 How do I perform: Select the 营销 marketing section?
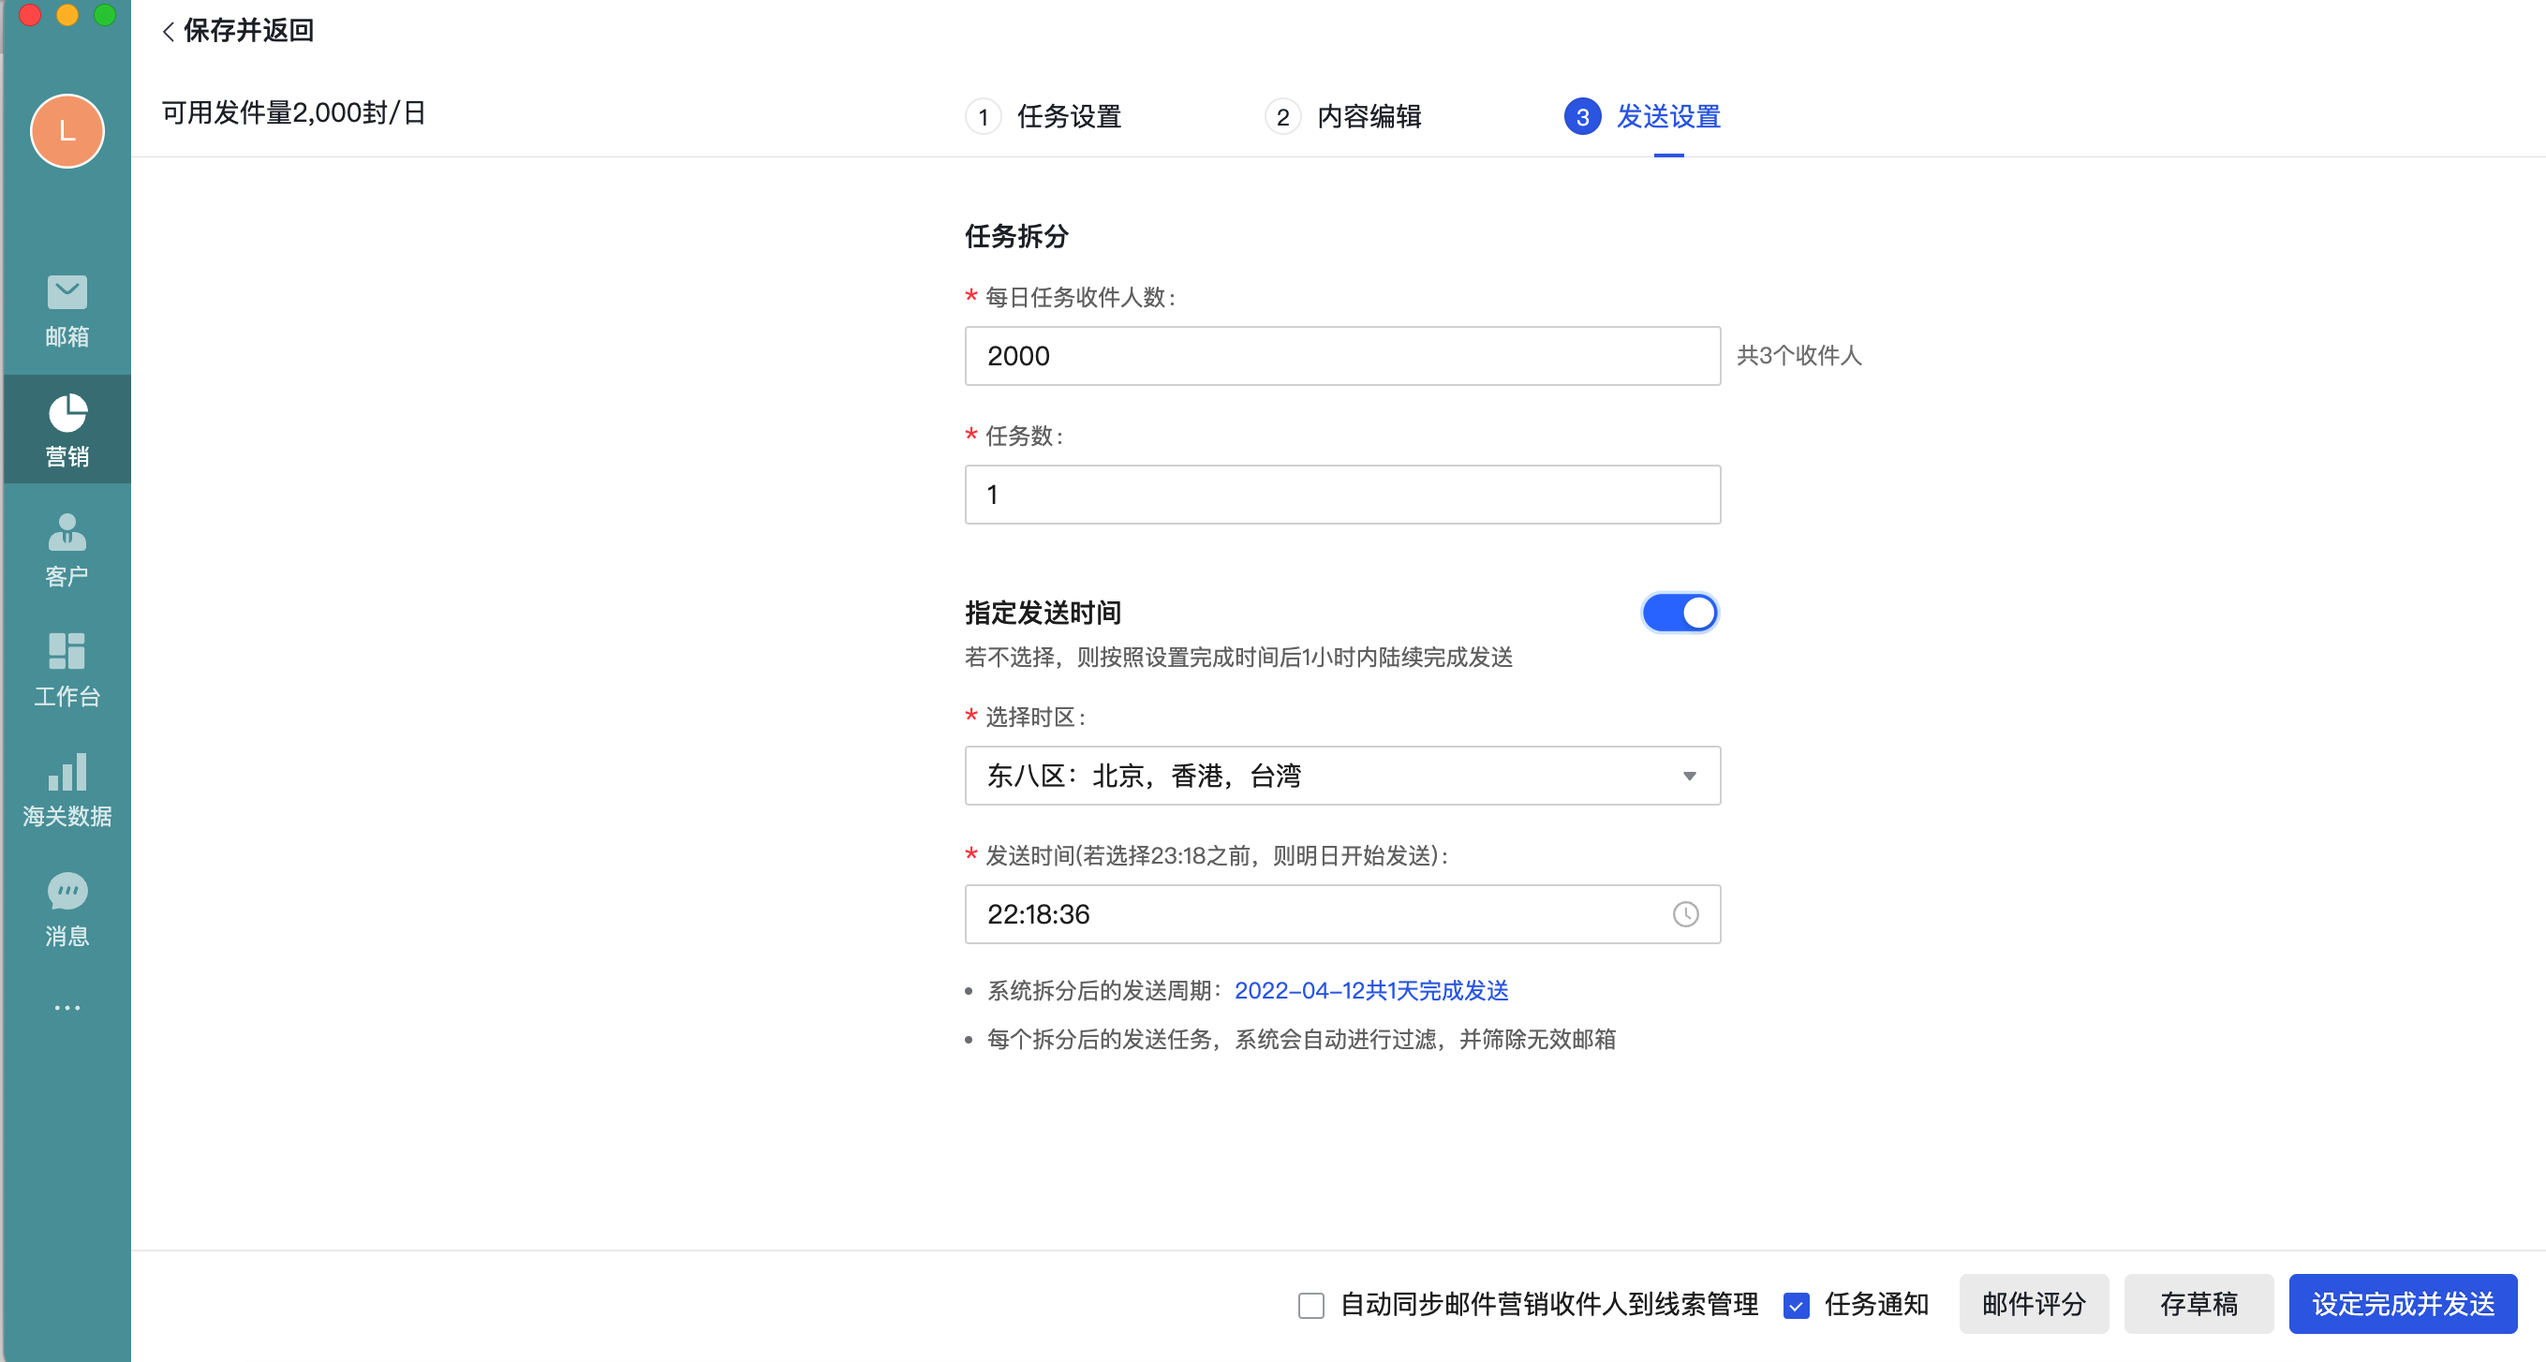click(x=66, y=429)
